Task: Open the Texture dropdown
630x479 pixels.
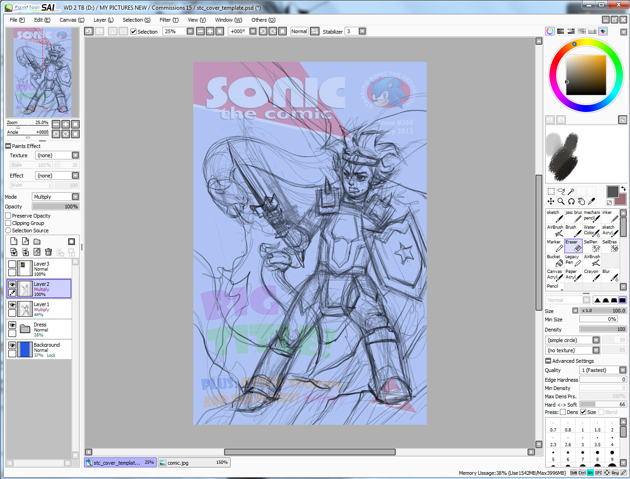Action: 57,155
